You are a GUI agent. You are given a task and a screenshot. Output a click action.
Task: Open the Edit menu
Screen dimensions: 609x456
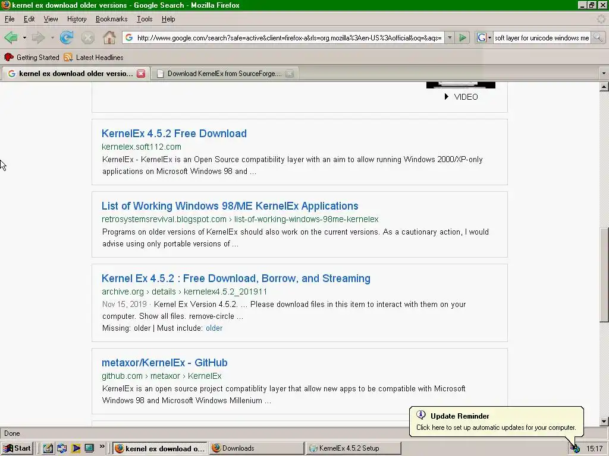pyautogui.click(x=29, y=19)
